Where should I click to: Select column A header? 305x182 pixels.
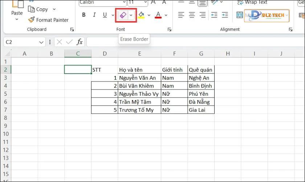(x=25, y=54)
